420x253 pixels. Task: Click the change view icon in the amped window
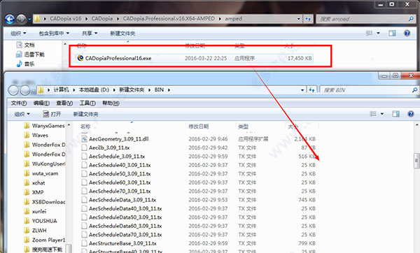coord(369,33)
